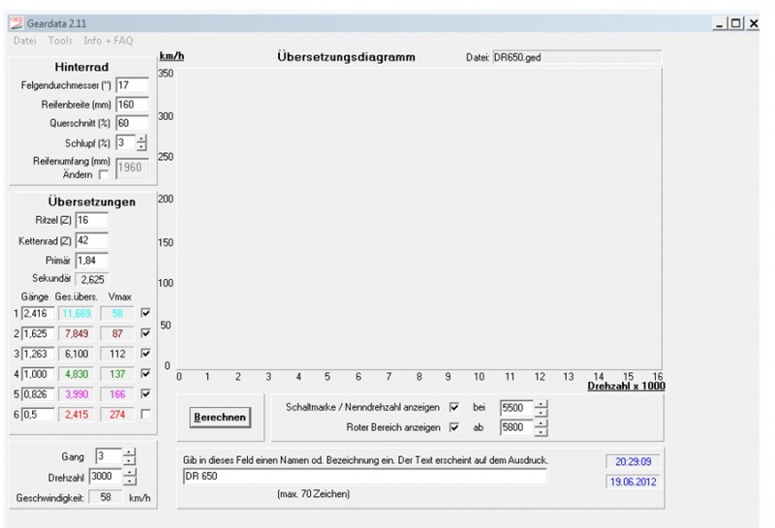Open the Info + FAQ menu
The height and width of the screenshot is (528, 775).
[x=108, y=40]
